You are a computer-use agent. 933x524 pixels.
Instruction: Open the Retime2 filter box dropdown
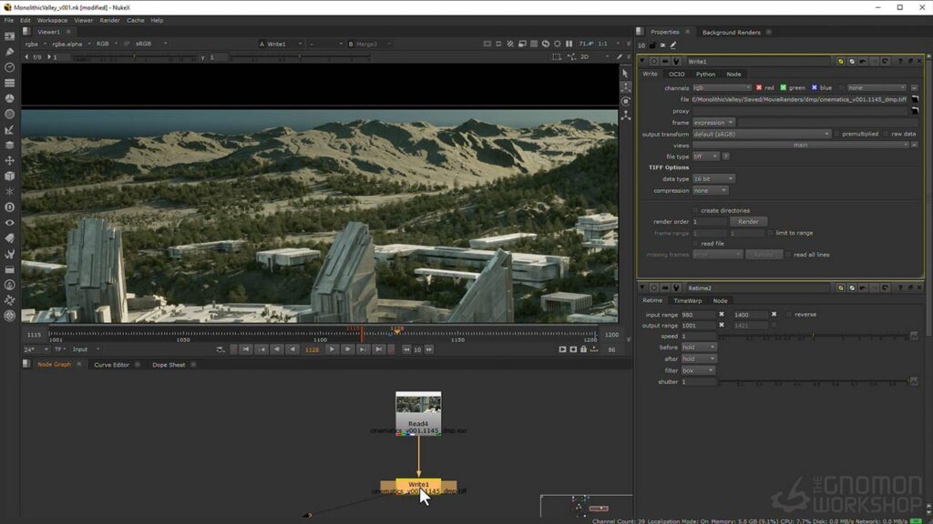pos(697,370)
